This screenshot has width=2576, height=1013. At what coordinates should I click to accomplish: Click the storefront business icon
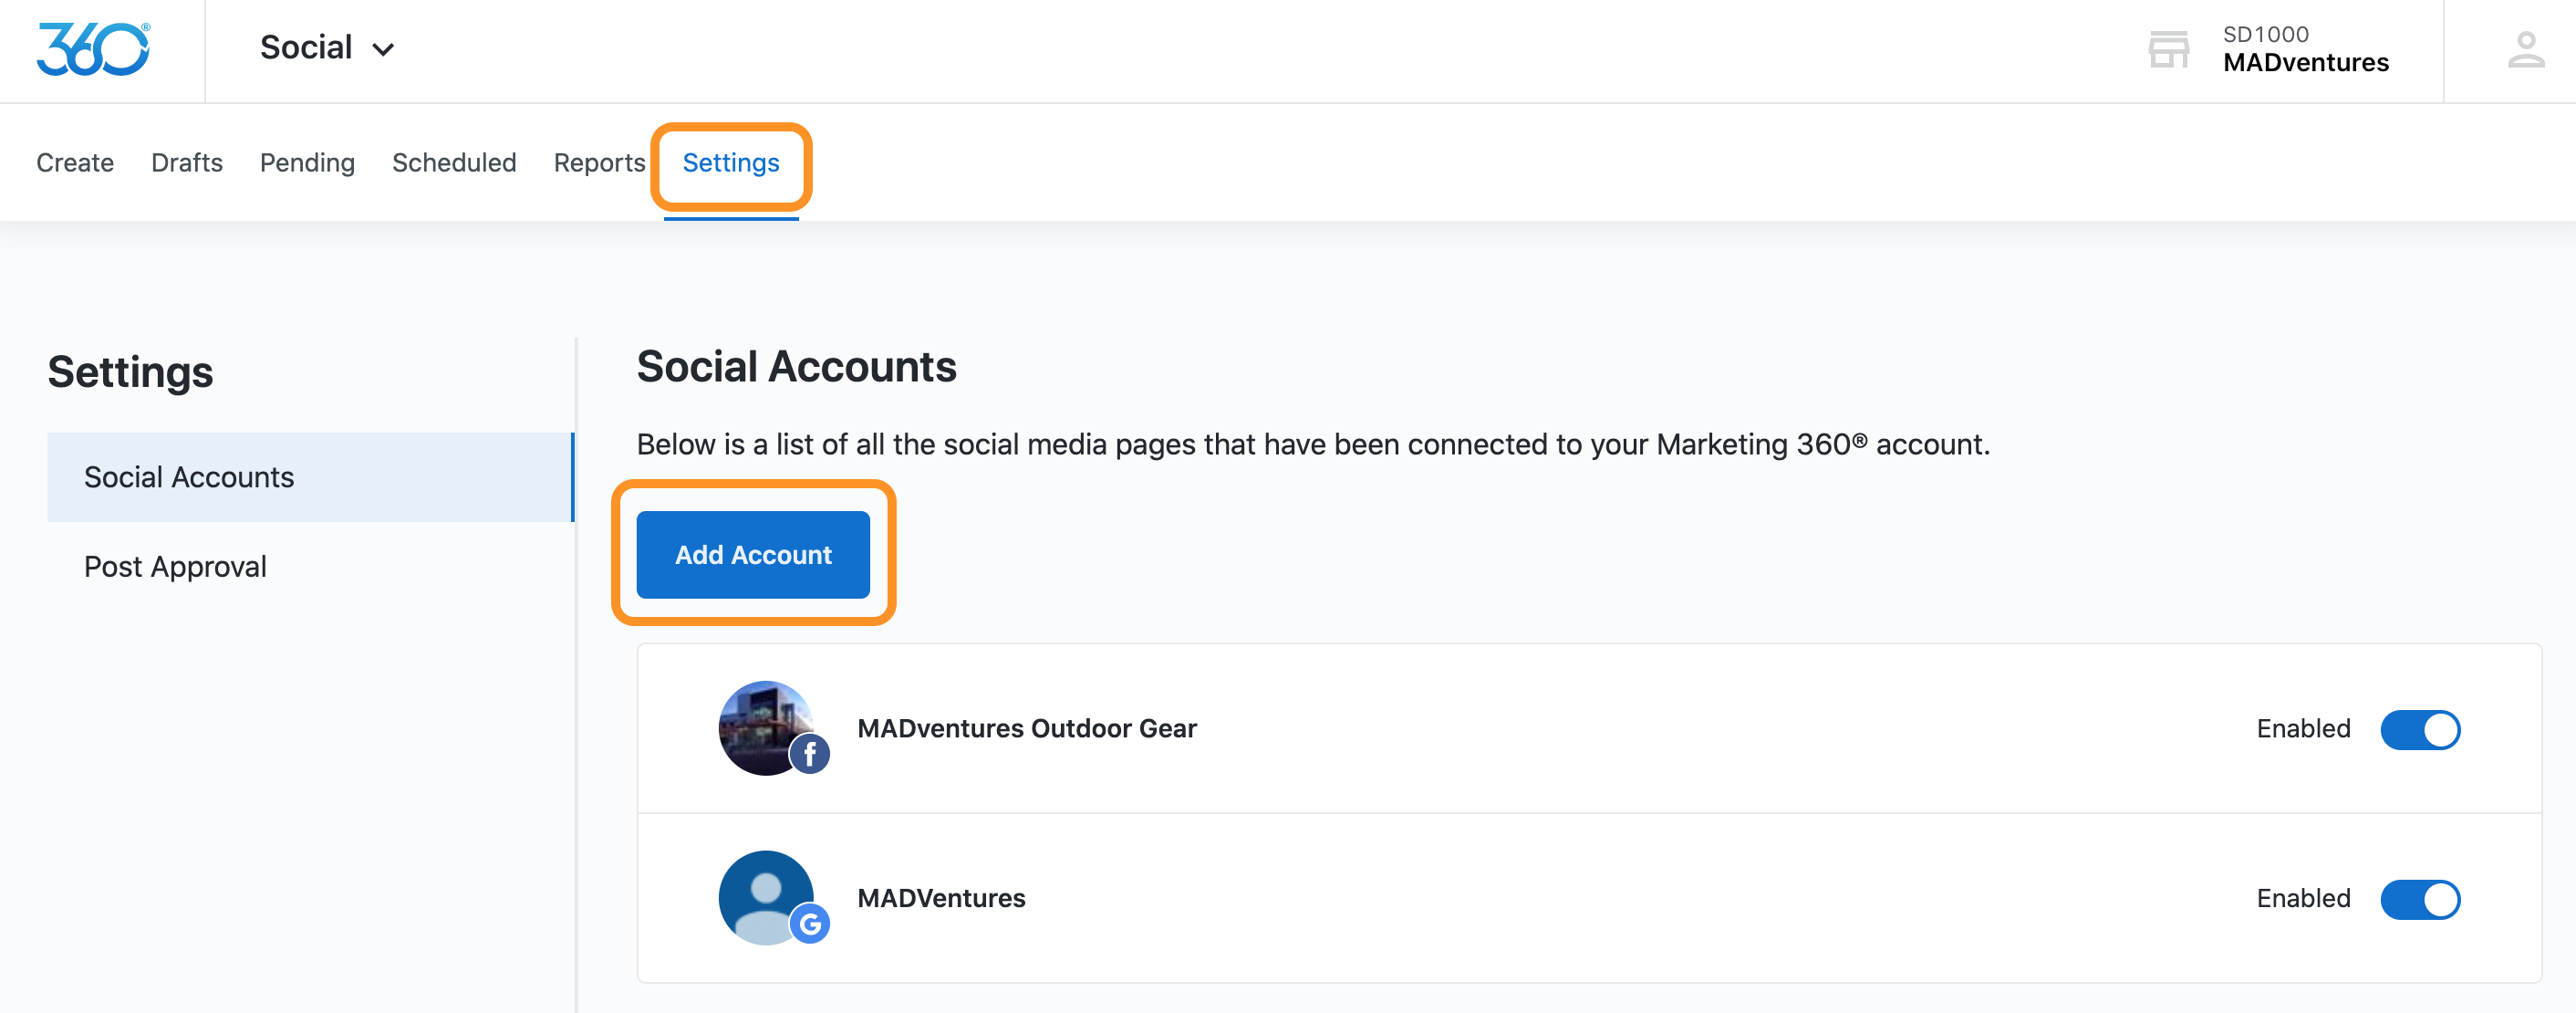(2168, 49)
